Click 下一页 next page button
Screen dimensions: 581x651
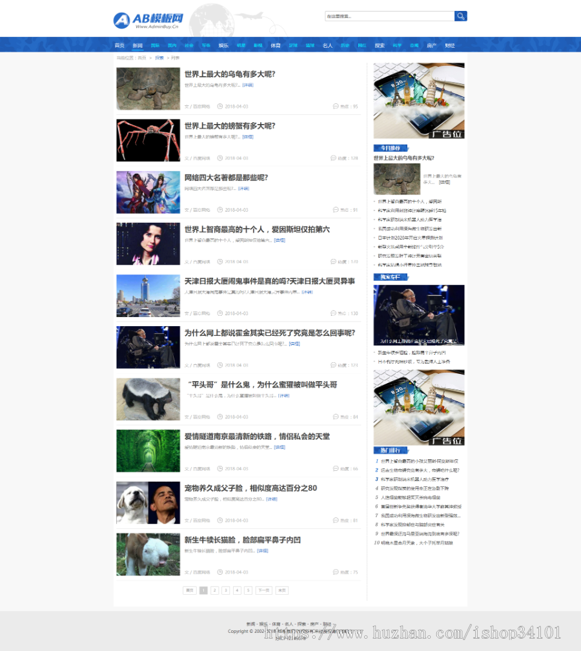pos(264,590)
